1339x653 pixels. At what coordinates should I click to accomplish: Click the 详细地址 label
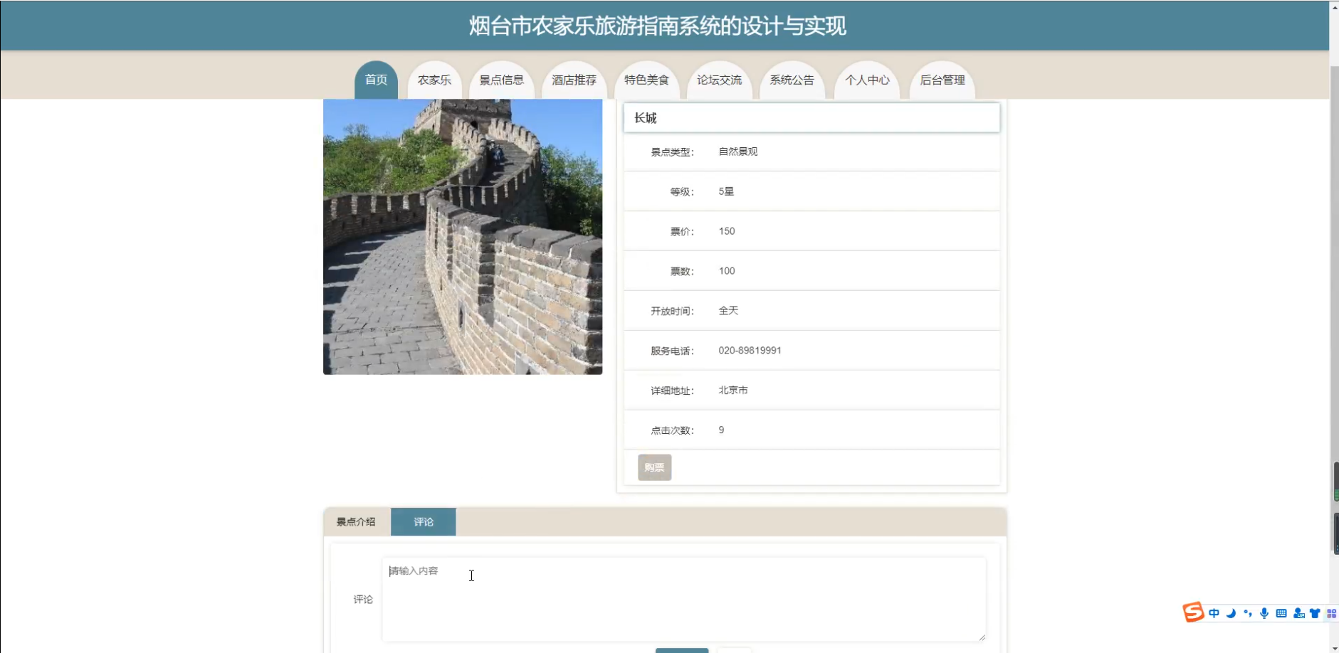coord(672,391)
